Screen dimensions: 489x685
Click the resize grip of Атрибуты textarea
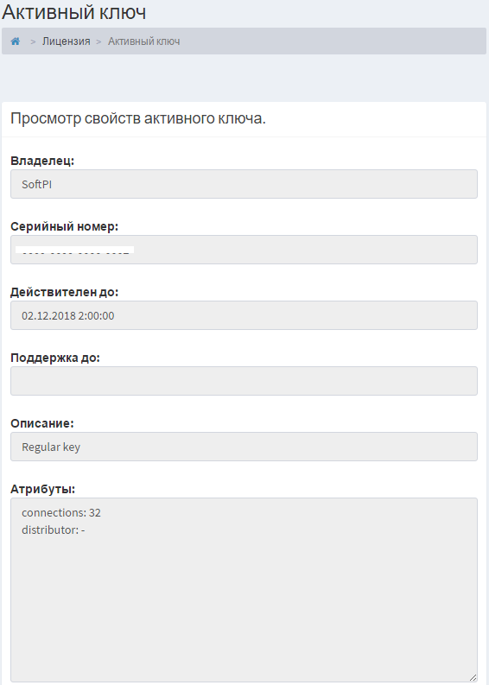tap(473, 677)
